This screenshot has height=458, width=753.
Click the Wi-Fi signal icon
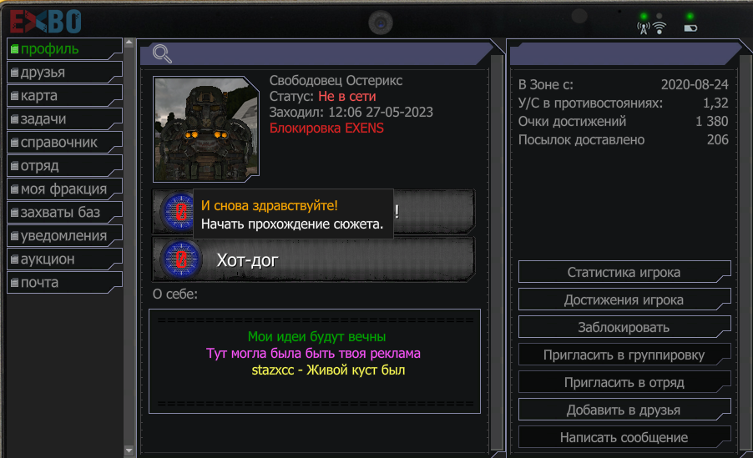[x=660, y=28]
